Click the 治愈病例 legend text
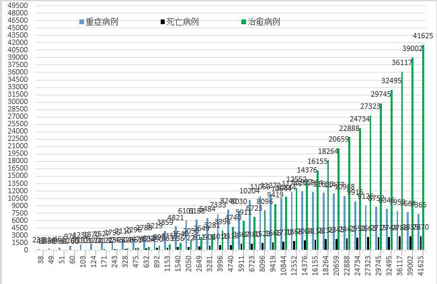The height and width of the screenshot is (284, 437). [264, 21]
